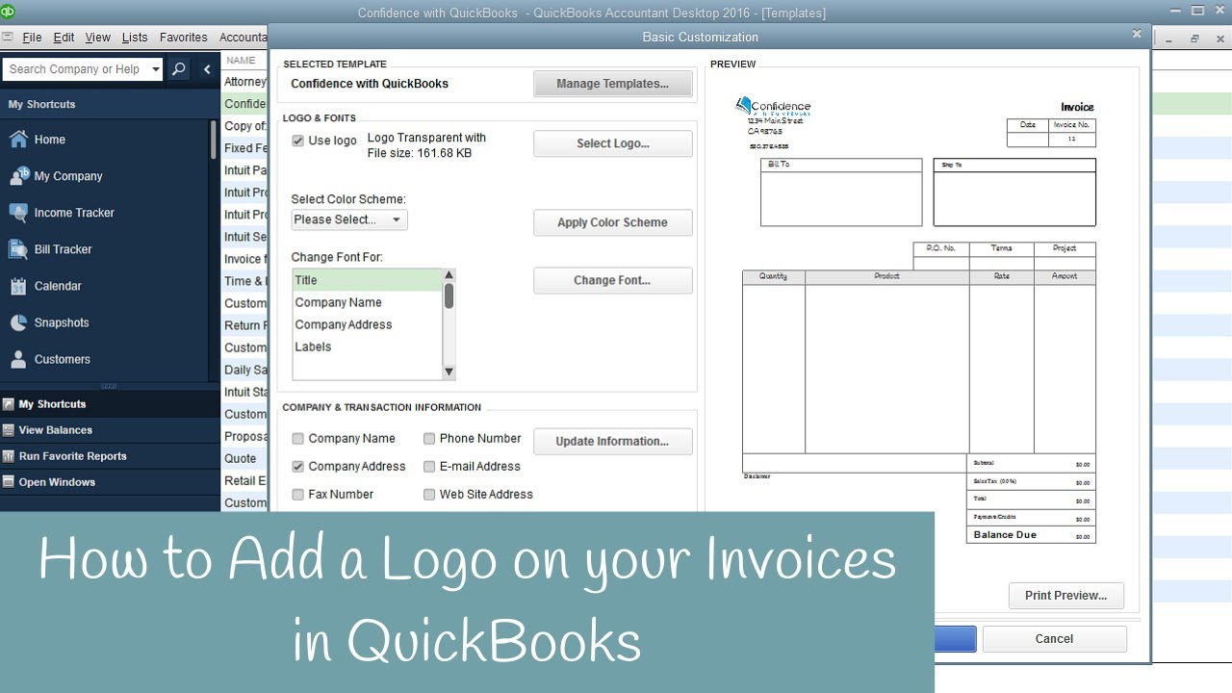Click Run Favorite Reports icon
Image resolution: width=1232 pixels, height=693 pixels.
[9, 456]
